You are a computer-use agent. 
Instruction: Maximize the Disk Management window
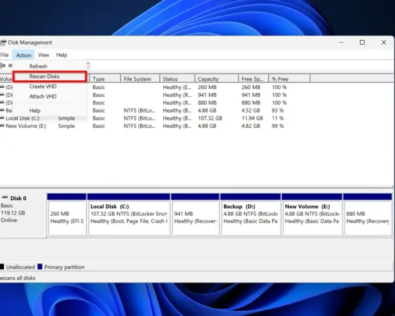click(x=362, y=42)
